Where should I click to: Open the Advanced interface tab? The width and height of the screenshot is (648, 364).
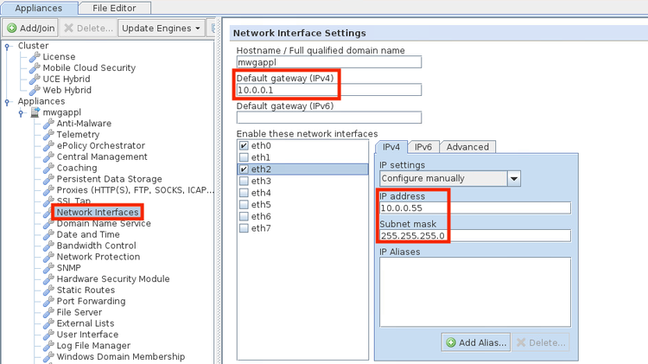coord(467,147)
